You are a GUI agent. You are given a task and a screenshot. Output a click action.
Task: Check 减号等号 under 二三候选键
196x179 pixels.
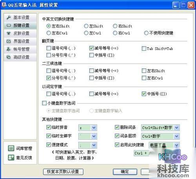(x=91, y=71)
